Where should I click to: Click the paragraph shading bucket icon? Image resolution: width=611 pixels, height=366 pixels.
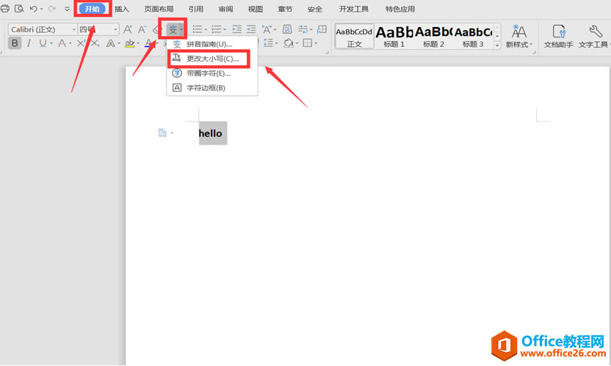pos(288,43)
